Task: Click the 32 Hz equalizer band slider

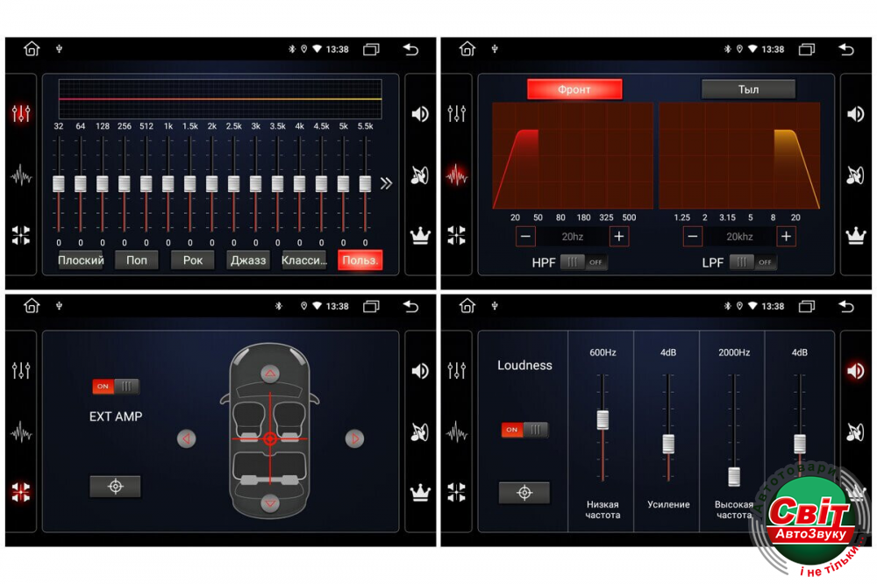Action: pyautogui.click(x=59, y=183)
